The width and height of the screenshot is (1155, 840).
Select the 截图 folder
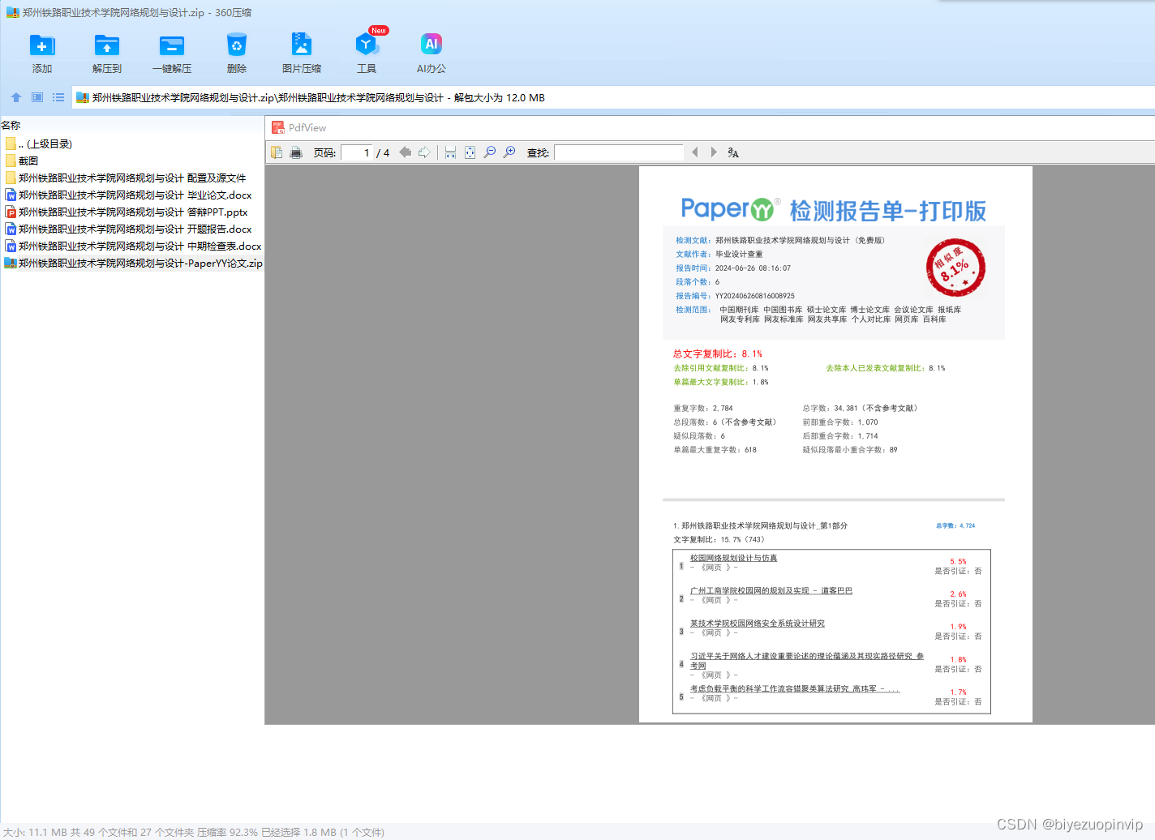click(22, 161)
